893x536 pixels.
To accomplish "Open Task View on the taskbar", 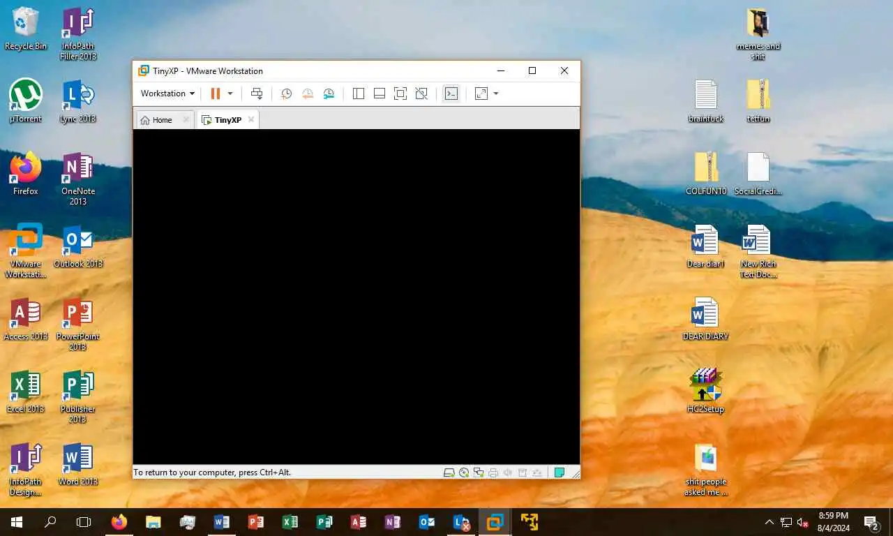I will tap(84, 522).
